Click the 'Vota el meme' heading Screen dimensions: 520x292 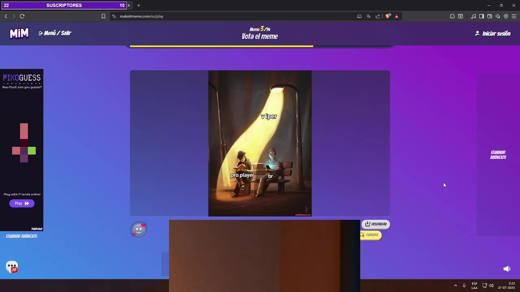(260, 36)
